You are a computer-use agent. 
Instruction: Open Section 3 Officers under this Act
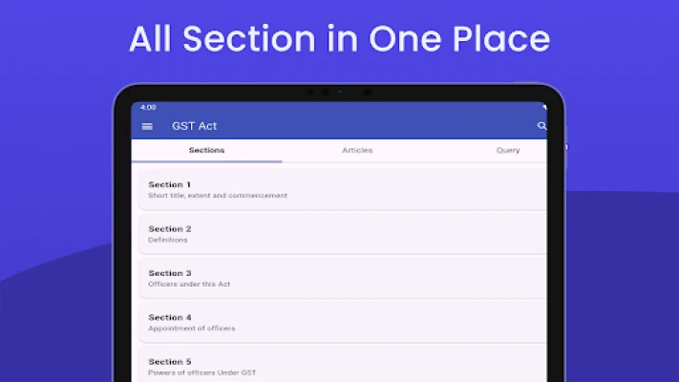[342, 279]
